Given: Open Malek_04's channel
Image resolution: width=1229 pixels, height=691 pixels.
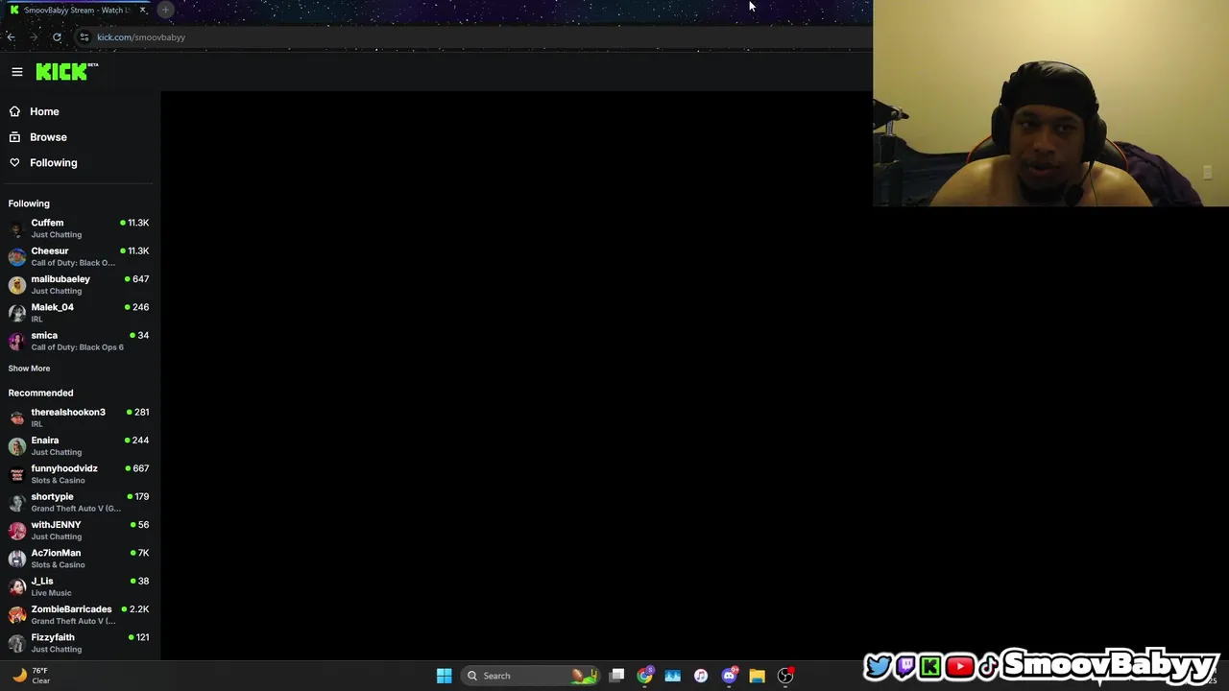Looking at the screenshot, I should click(77, 313).
